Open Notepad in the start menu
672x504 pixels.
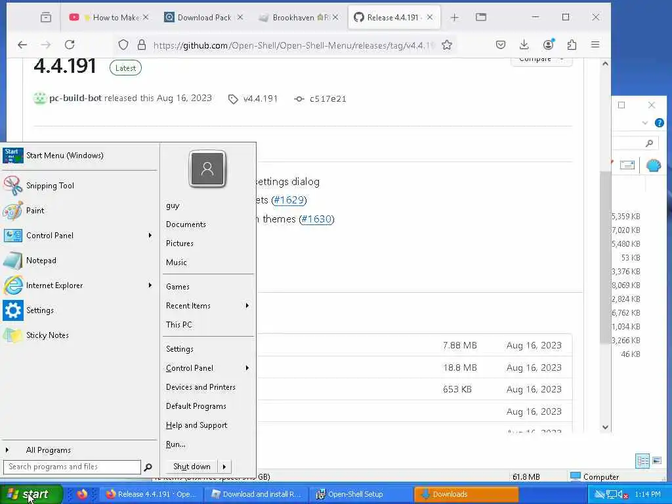(79, 260)
